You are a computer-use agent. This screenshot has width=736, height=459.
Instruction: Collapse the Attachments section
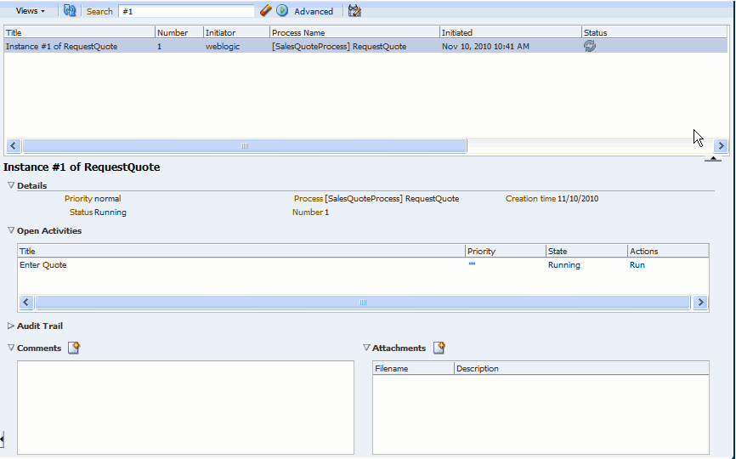click(x=366, y=348)
